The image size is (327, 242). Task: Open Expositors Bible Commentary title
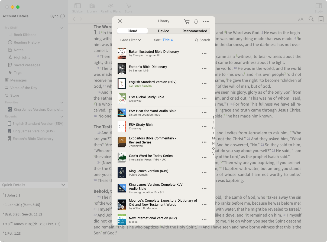tap(153, 140)
